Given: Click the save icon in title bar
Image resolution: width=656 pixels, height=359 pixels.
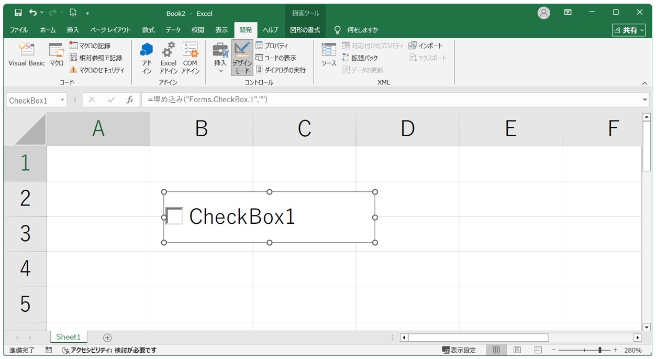Looking at the screenshot, I should [18, 13].
